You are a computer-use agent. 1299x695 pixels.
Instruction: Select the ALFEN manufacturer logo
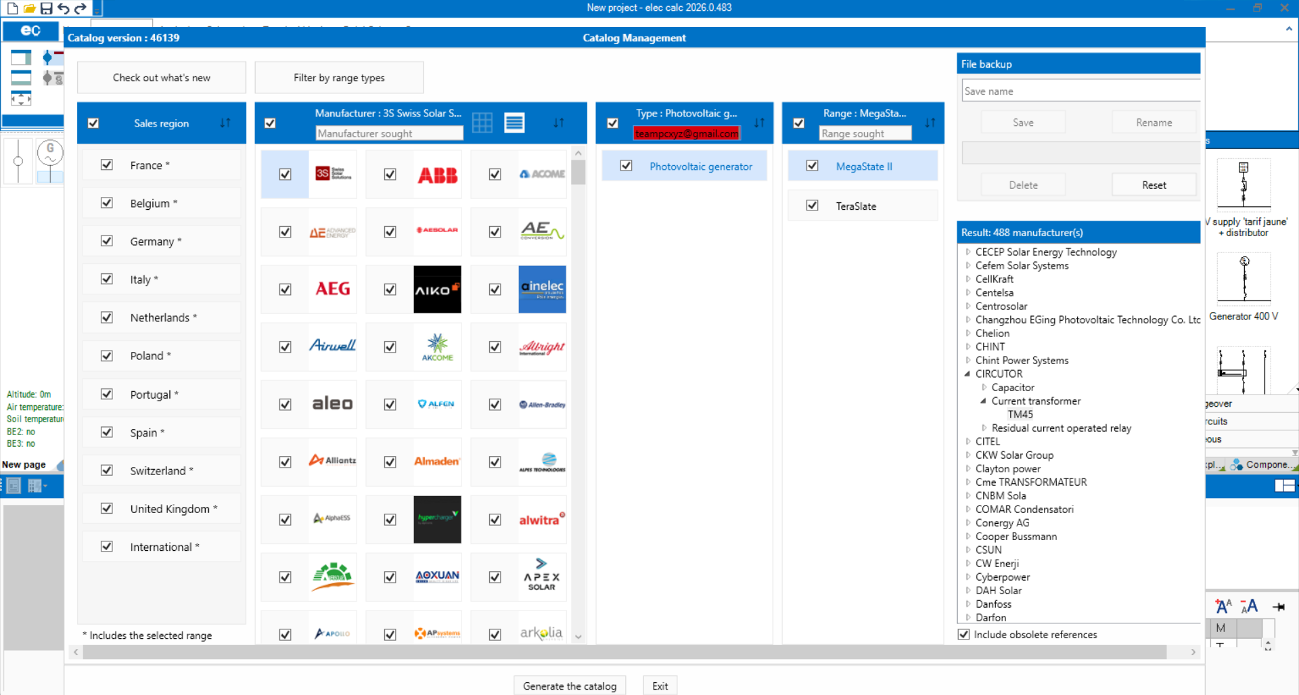pyautogui.click(x=438, y=404)
